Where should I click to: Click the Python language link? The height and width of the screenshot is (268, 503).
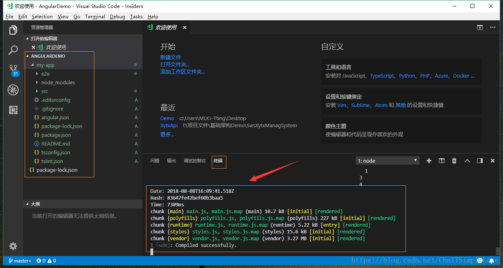[407, 76]
